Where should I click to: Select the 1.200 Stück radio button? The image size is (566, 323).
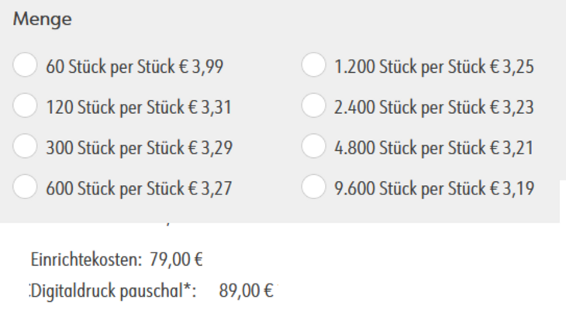click(x=313, y=65)
